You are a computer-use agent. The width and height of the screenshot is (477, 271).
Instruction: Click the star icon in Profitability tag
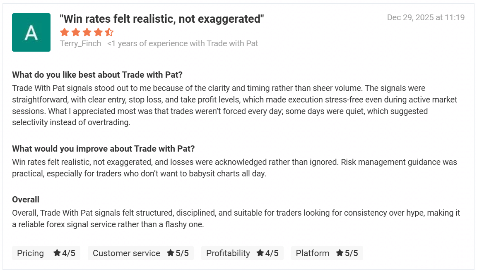click(260, 253)
